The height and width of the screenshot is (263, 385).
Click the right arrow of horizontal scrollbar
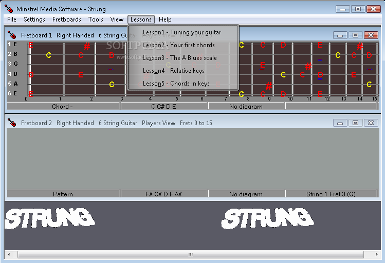377,254
